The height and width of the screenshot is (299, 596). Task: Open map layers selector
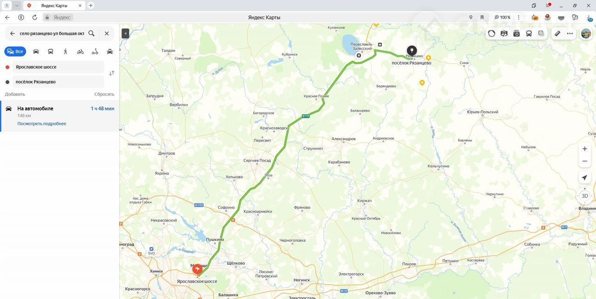(541, 33)
